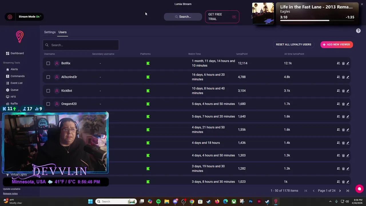Click the Windows taskbar Search box

tap(116, 201)
